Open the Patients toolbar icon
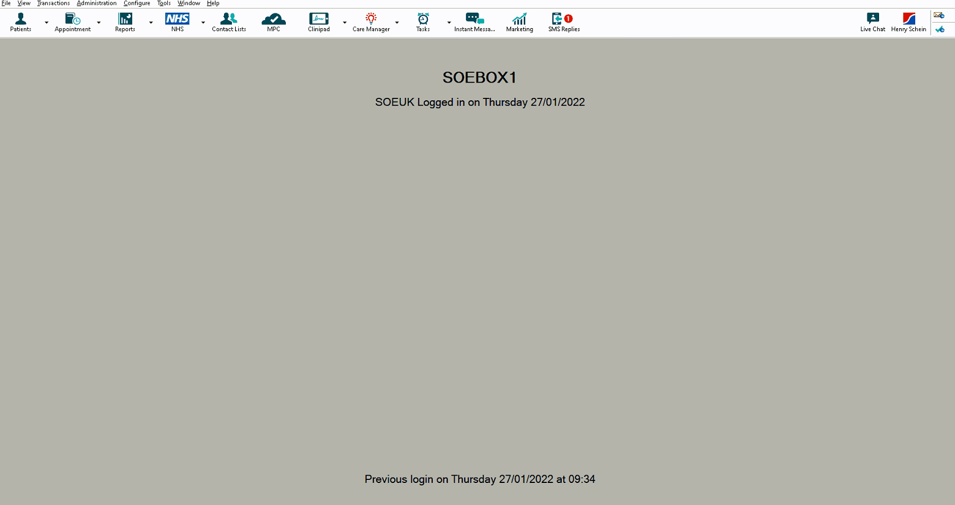The height and width of the screenshot is (505, 955). (20, 20)
